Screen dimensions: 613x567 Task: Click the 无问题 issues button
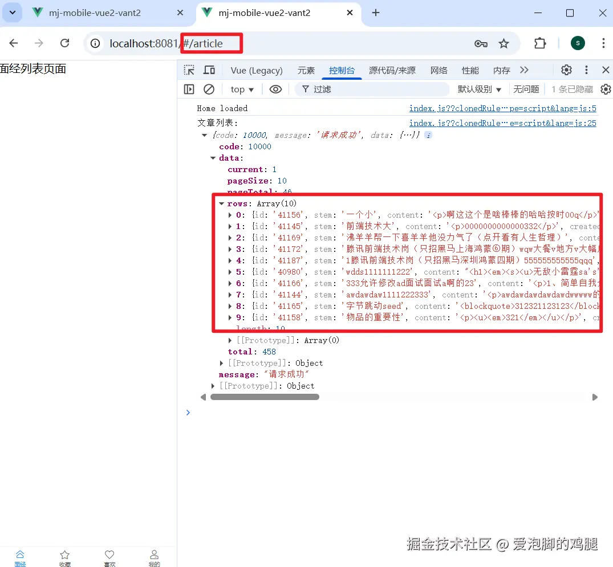click(x=526, y=89)
